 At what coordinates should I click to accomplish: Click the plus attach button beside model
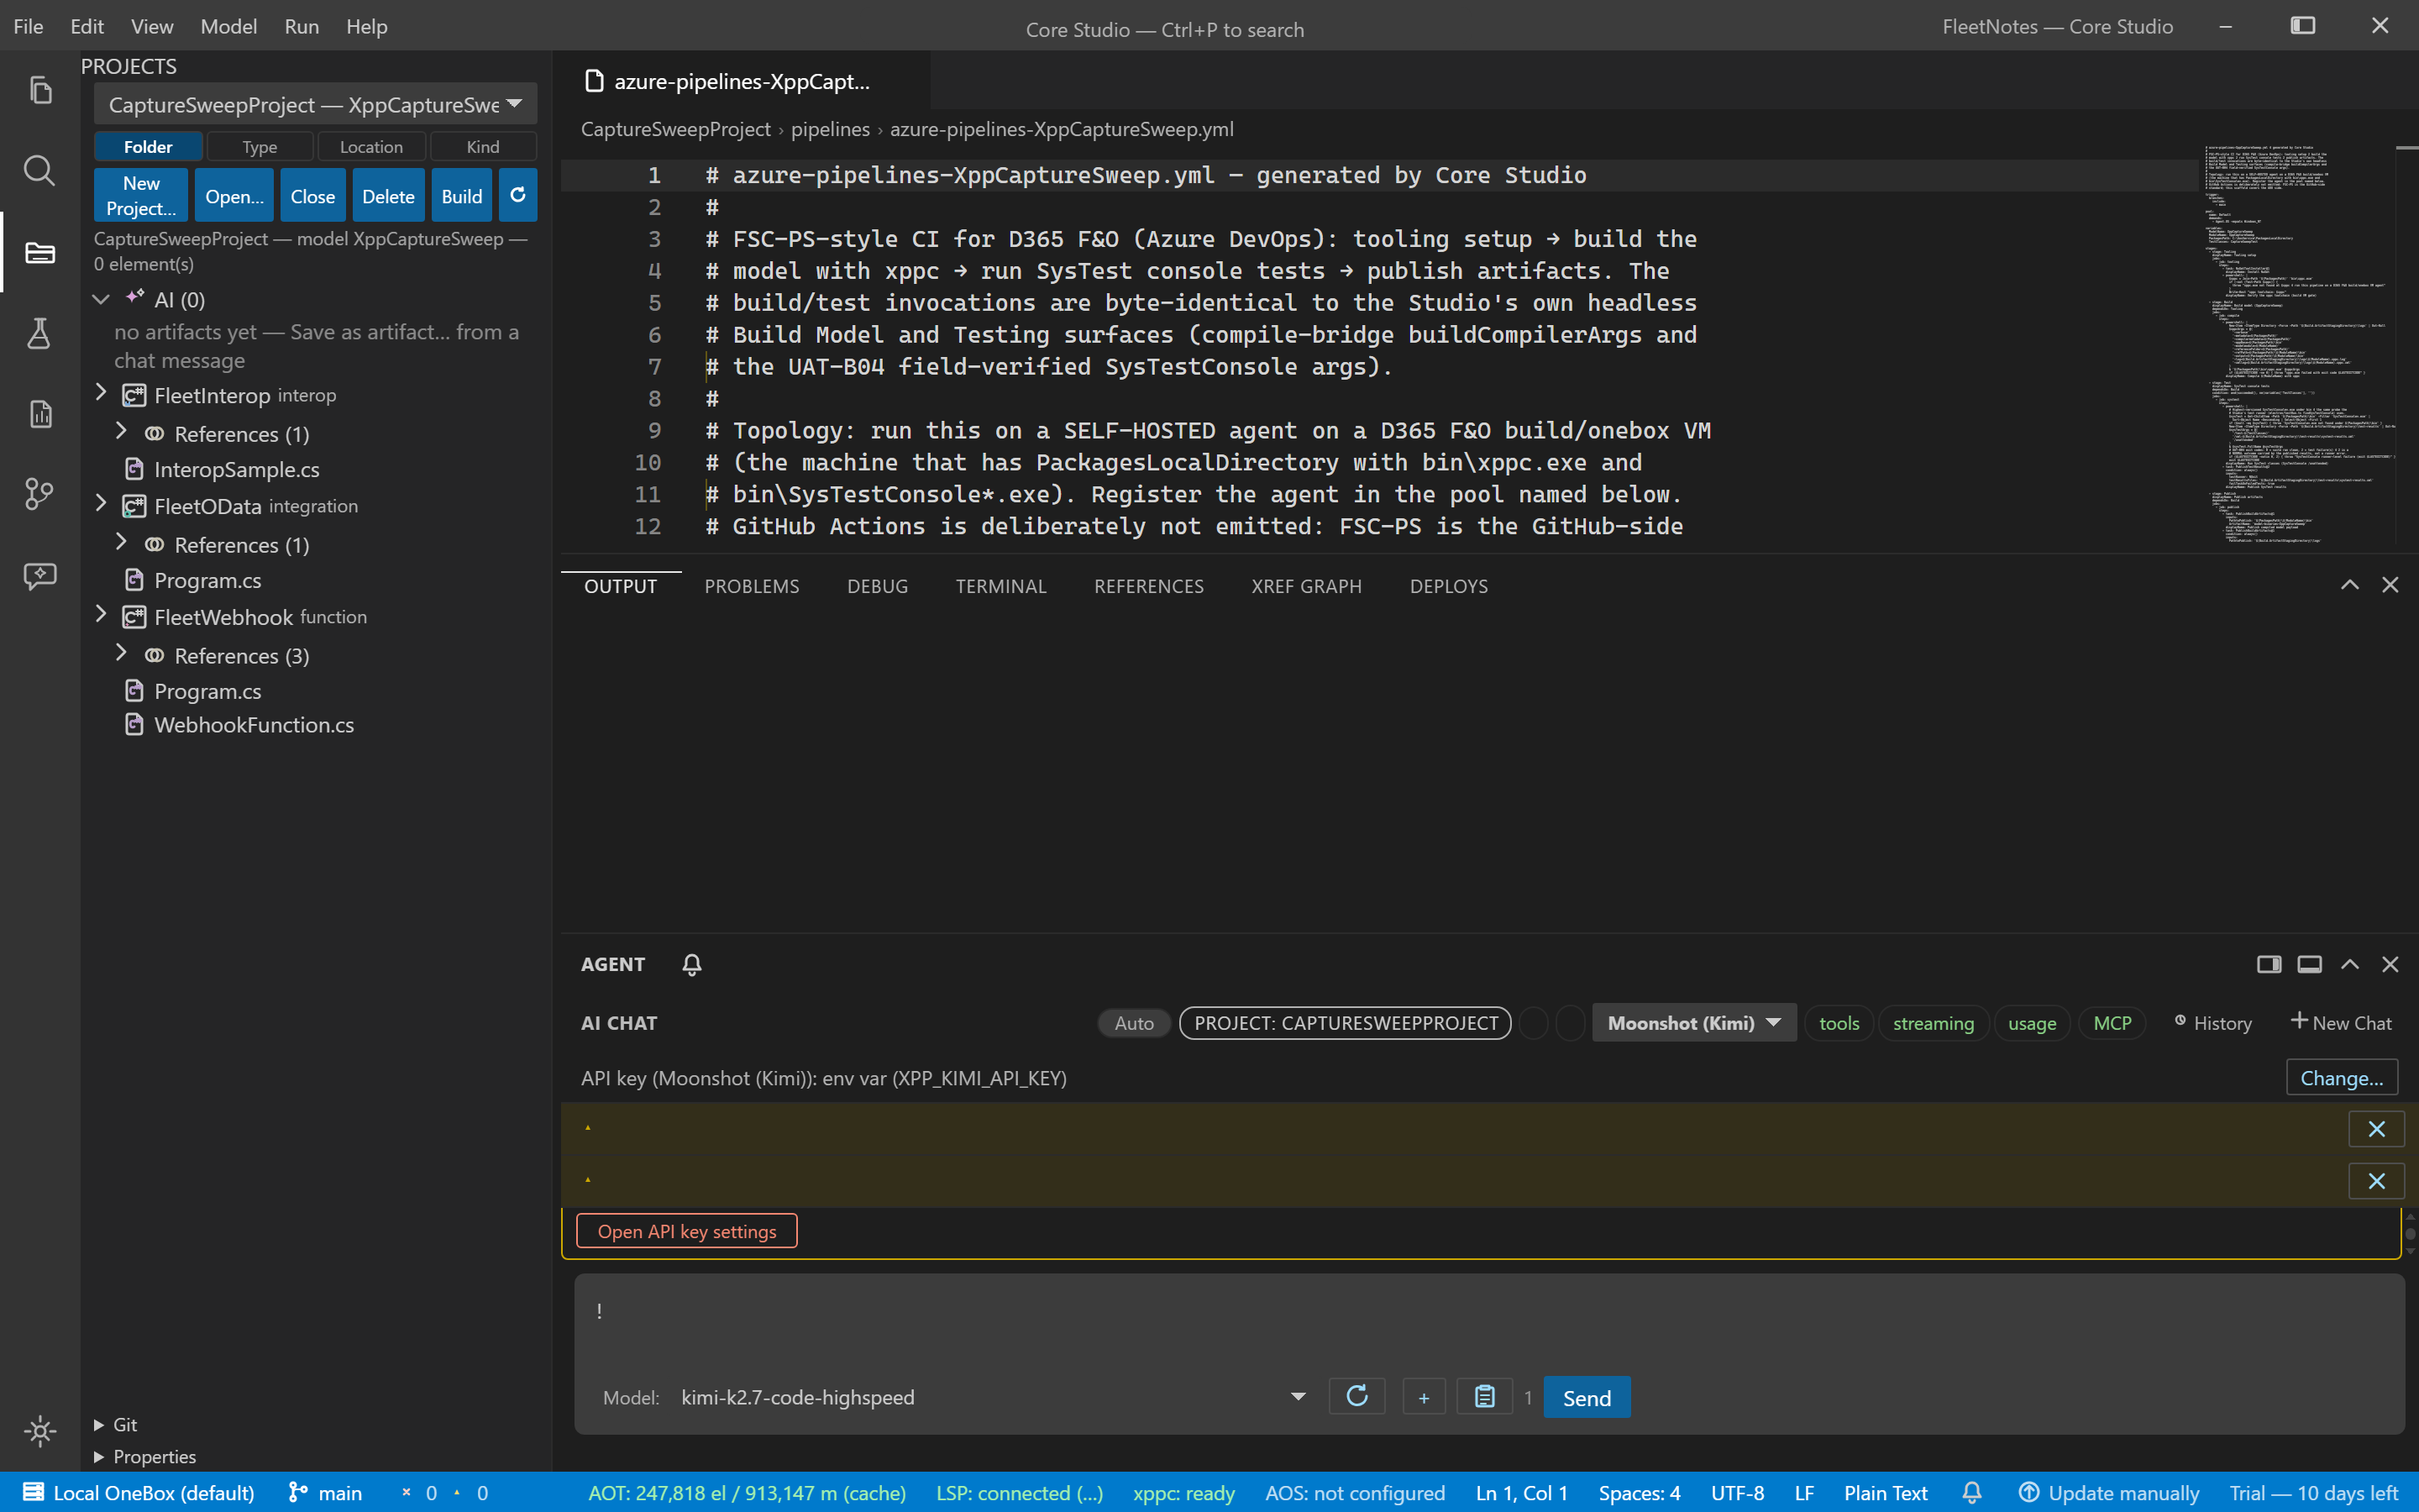click(1424, 1397)
